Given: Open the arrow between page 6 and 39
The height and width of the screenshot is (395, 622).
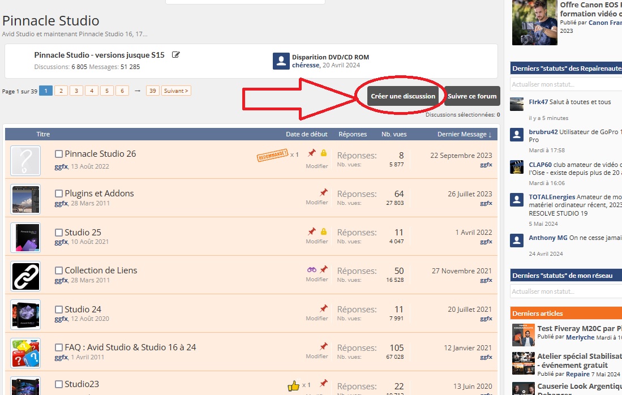Looking at the screenshot, I should coord(138,91).
